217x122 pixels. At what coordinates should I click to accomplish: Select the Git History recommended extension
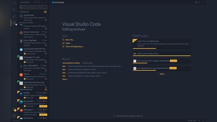(x=33, y=118)
